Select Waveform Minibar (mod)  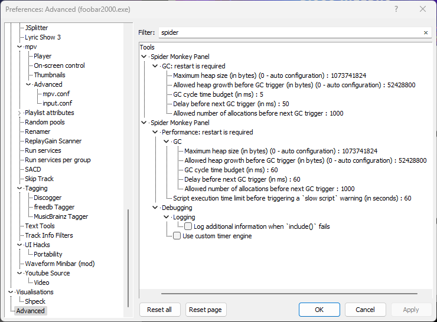click(x=60, y=264)
